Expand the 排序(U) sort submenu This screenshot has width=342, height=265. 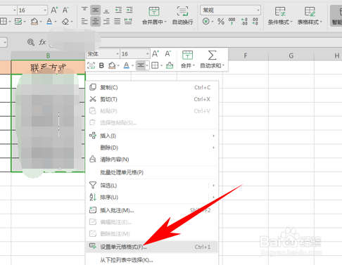(x=152, y=197)
